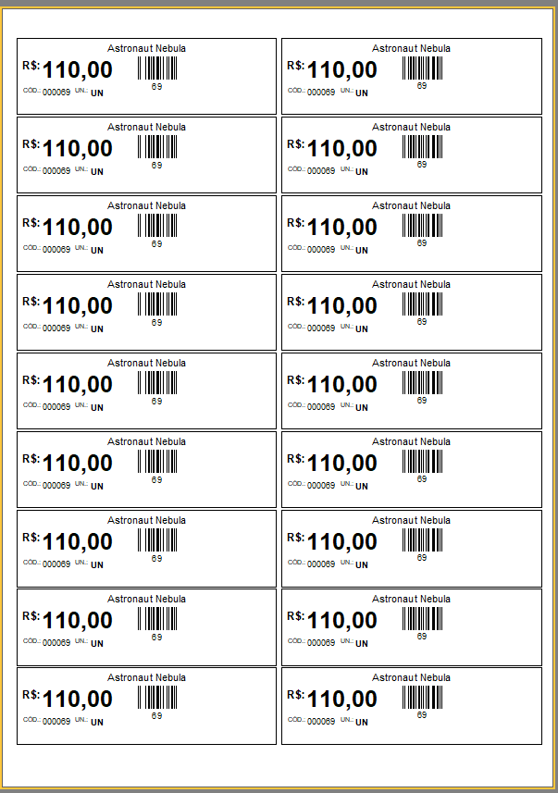Click the 110,00 price in the fifth-row right label
The width and height of the screenshot is (558, 793).
(x=342, y=384)
